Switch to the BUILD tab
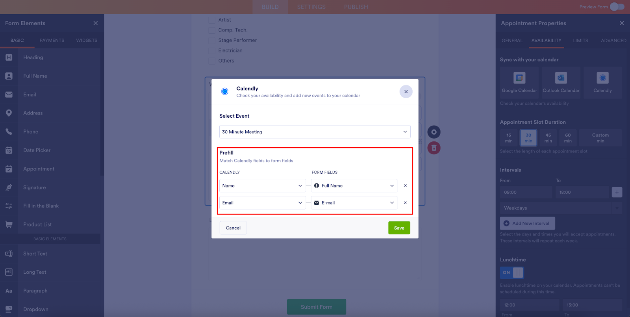Viewport: 630px width, 317px height. click(x=270, y=7)
